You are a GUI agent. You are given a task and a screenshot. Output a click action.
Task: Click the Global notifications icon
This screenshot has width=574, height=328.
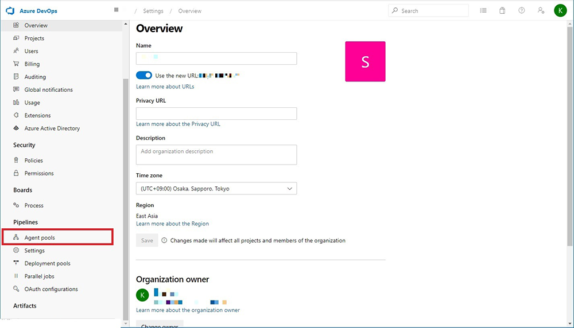tap(16, 89)
